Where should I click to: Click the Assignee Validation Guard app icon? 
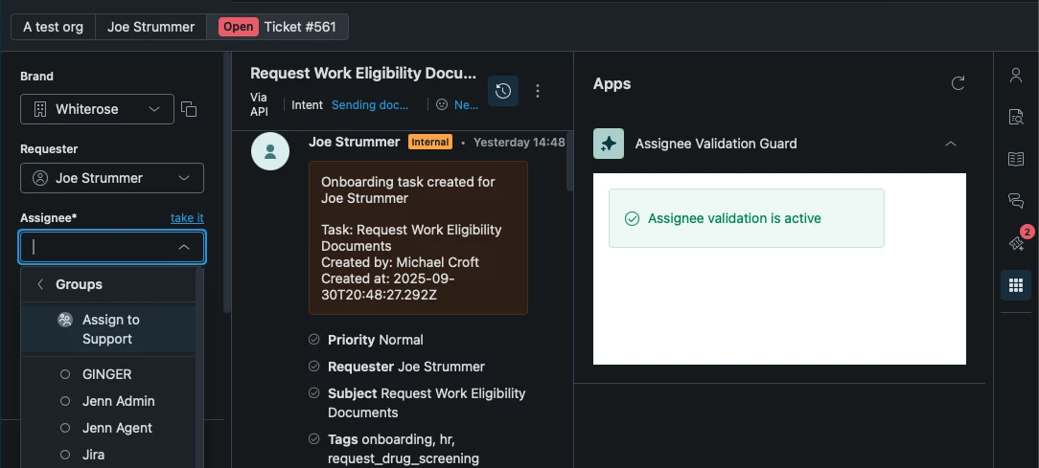pyautogui.click(x=609, y=144)
